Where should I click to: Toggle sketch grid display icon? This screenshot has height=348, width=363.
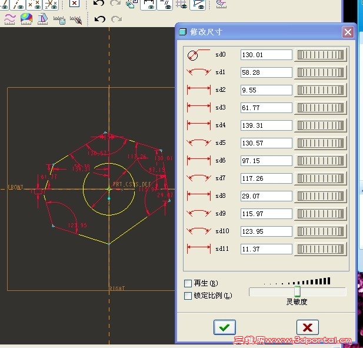[181, 4]
